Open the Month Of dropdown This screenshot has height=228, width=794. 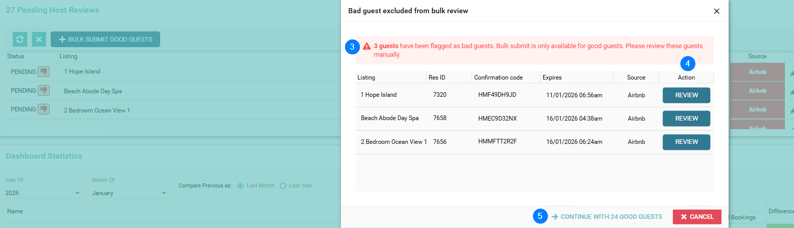129,193
